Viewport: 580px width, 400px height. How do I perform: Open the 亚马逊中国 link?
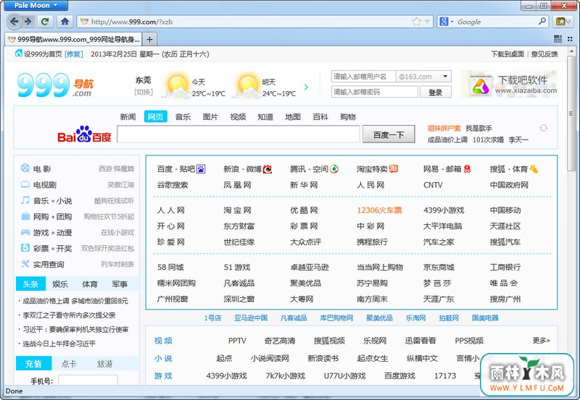click(x=250, y=318)
